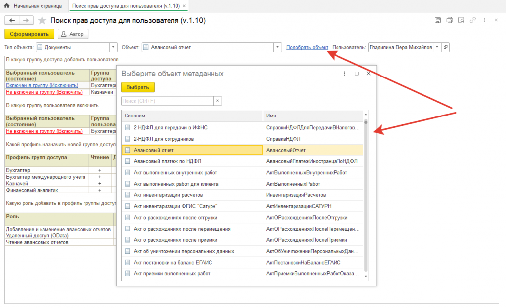506x308 pixels.
Task: Click the 'Объект' field showing Авансовый отчет
Action: click(x=208, y=47)
